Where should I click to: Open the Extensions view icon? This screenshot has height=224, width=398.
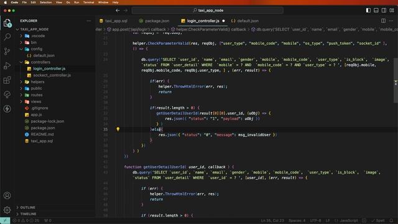7,80
